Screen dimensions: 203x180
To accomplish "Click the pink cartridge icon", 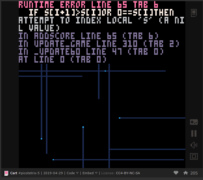I will coord(6,173).
